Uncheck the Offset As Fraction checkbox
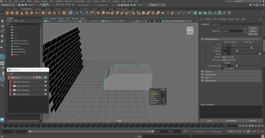This screenshot has height=138, width=265. [x=223, y=42]
